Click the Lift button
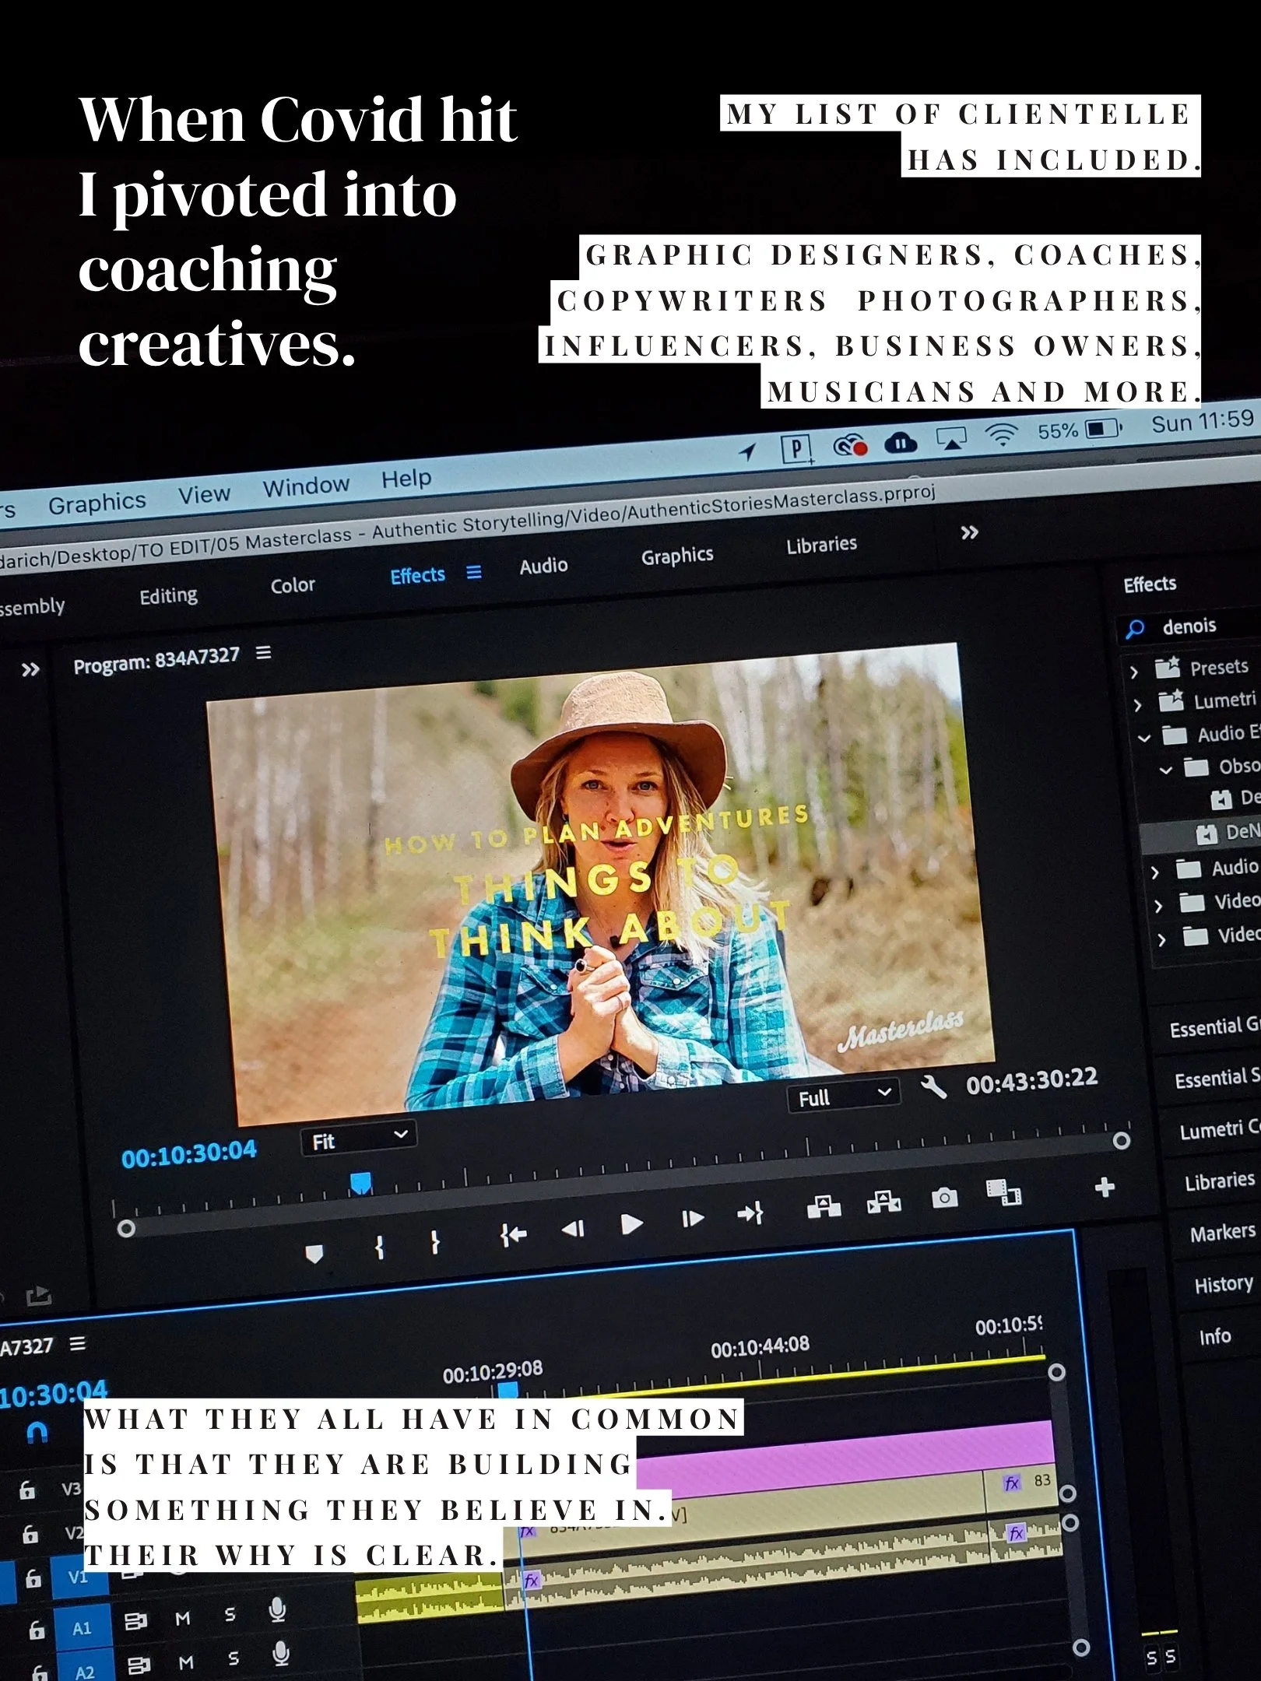1261x1681 pixels. (824, 1206)
